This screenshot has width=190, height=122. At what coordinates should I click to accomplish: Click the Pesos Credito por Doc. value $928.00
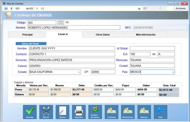104,90
